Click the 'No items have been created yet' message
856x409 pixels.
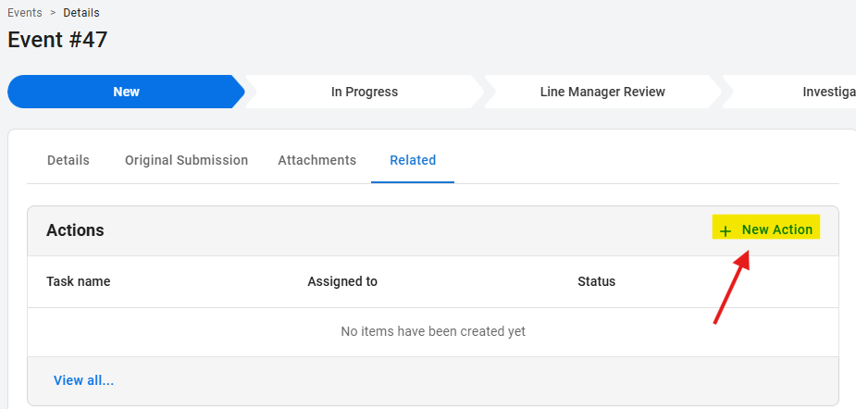433,331
